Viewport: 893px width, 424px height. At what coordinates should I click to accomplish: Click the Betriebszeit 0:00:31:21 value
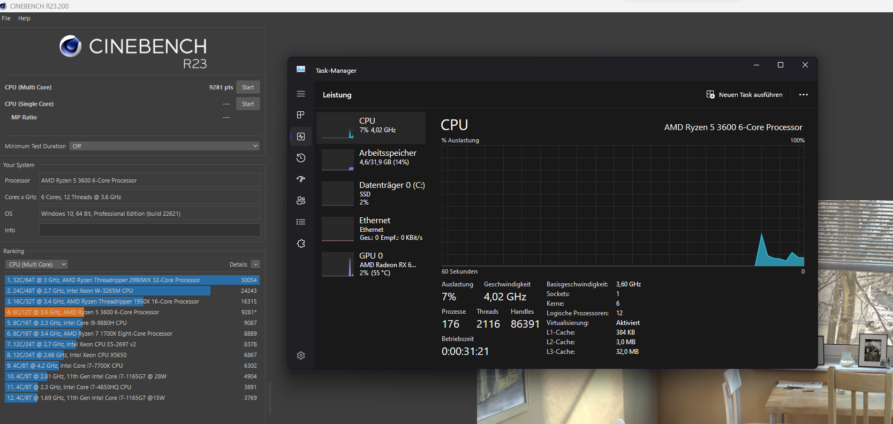[465, 351]
